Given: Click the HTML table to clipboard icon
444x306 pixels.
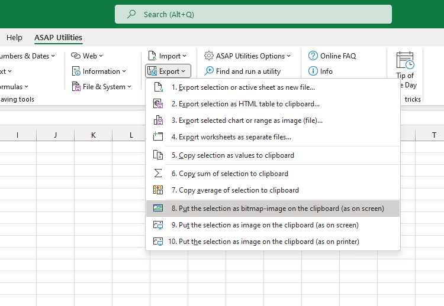Looking at the screenshot, I should 158,104.
